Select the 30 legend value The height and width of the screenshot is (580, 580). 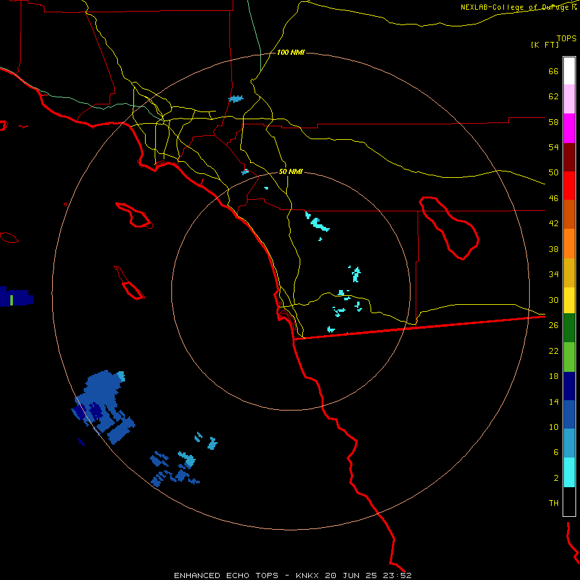click(x=554, y=300)
